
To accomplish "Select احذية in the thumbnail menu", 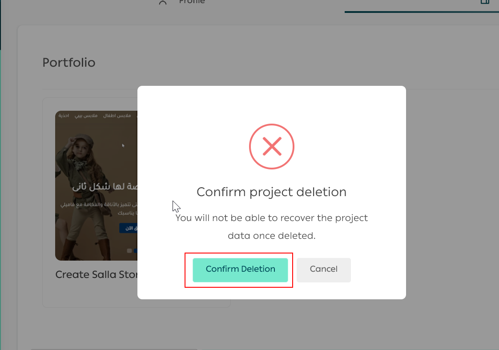I will tap(64, 116).
